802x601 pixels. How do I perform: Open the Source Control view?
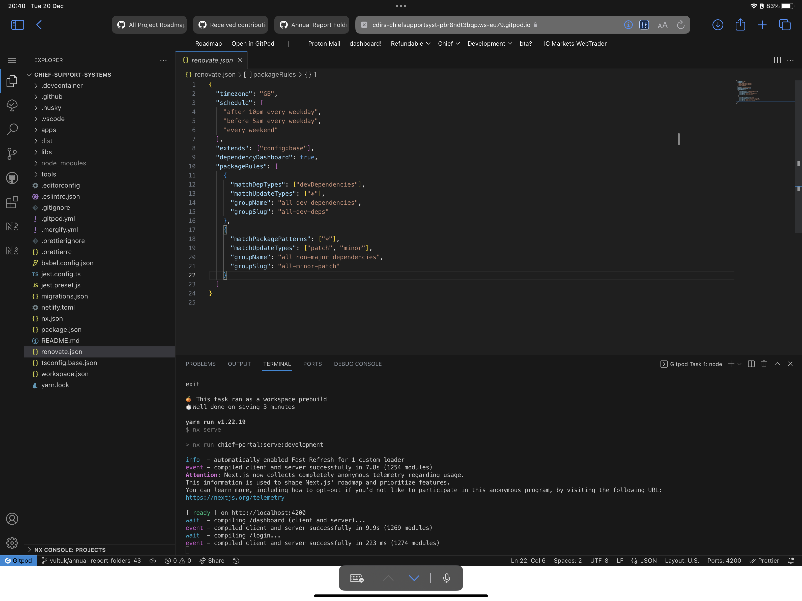tap(12, 154)
